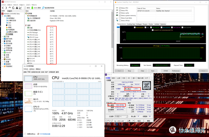Click green BIOS update arrow icon

pyautogui.click(x=32, y=8)
